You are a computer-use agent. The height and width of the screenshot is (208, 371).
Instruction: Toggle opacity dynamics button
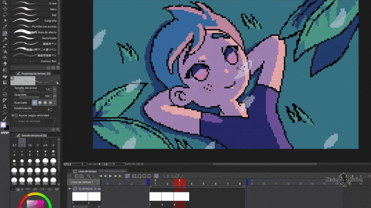[x=55, y=96]
